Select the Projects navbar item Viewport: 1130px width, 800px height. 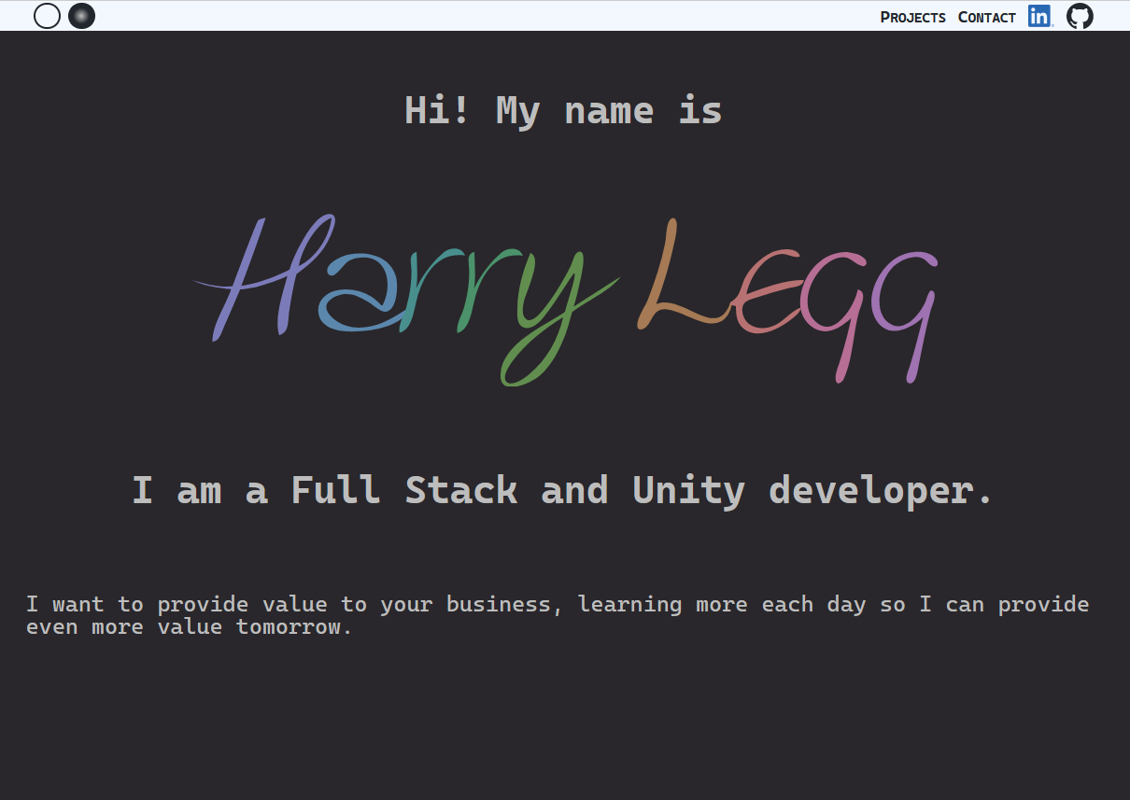point(912,17)
